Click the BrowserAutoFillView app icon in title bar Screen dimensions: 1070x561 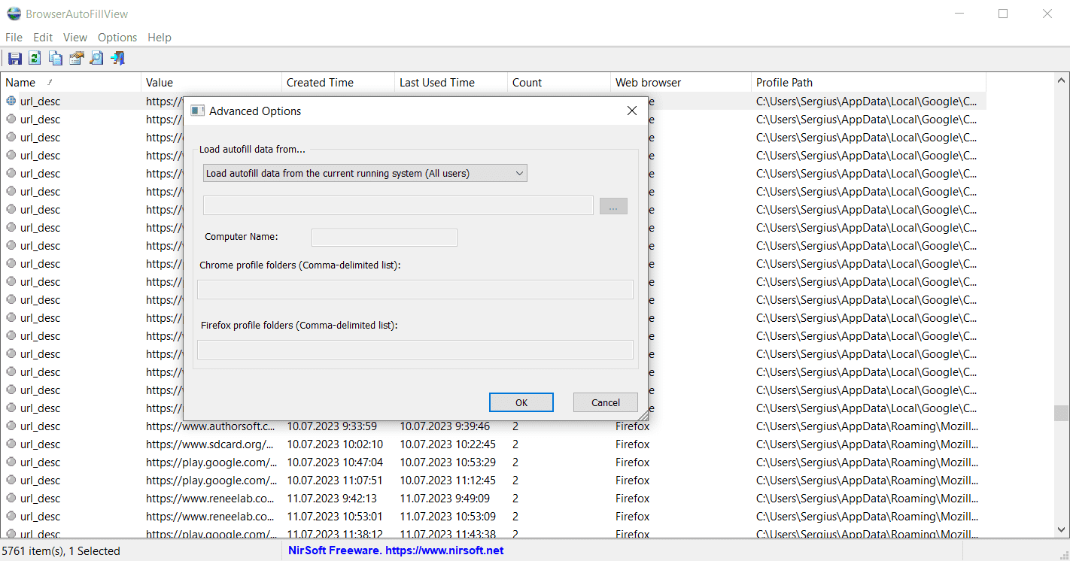pos(14,14)
